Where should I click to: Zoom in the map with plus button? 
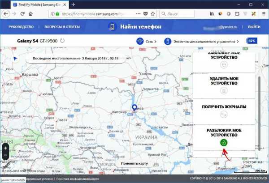[x=6, y=148]
